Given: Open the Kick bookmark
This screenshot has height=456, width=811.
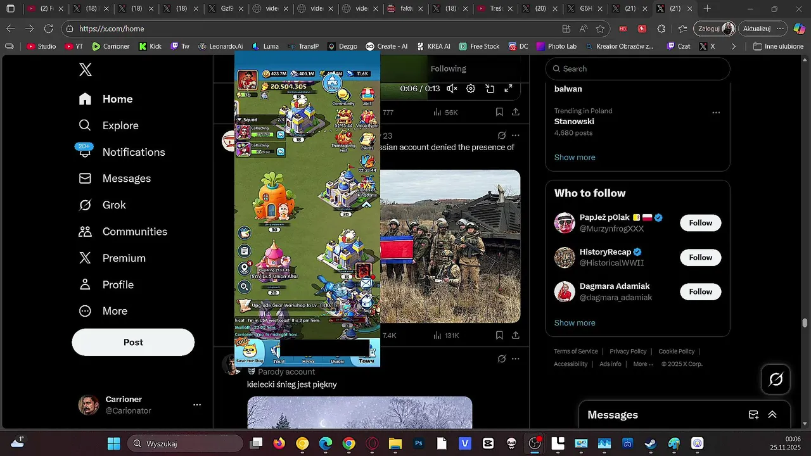Looking at the screenshot, I should 150,46.
